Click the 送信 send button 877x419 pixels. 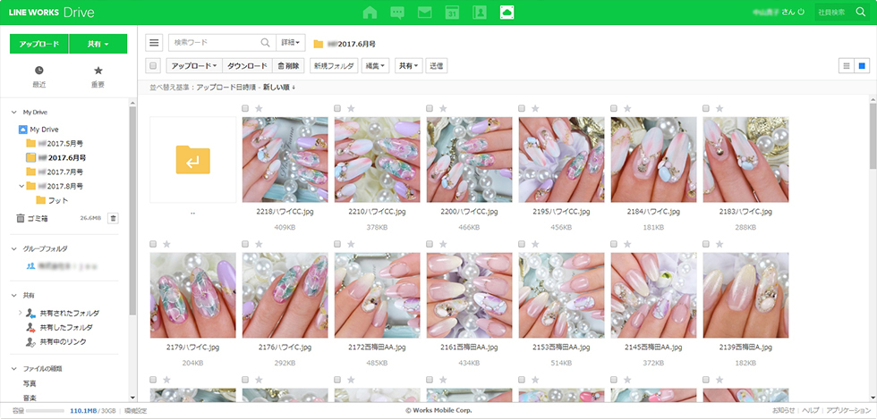[437, 66]
